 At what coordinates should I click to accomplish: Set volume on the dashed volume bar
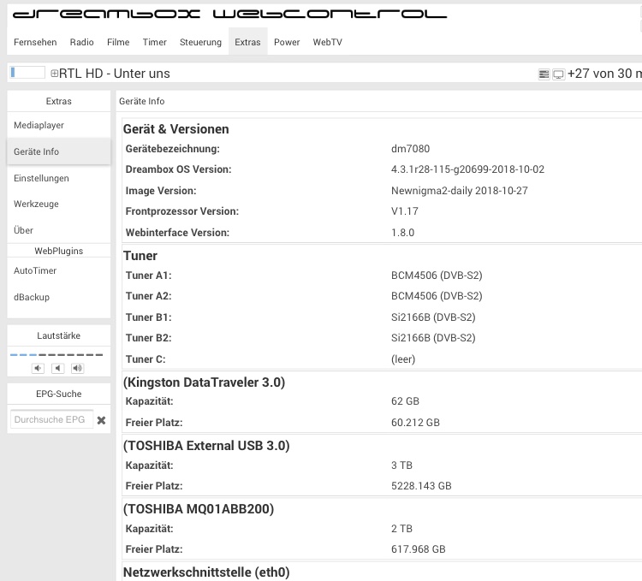pyautogui.click(x=56, y=355)
